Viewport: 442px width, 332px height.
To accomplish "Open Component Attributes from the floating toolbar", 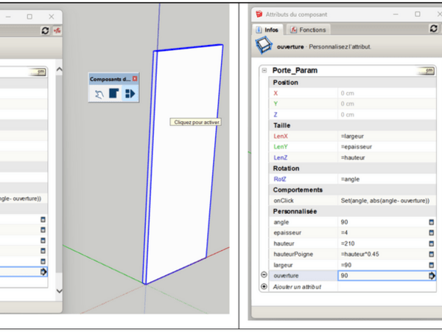I will 128,94.
